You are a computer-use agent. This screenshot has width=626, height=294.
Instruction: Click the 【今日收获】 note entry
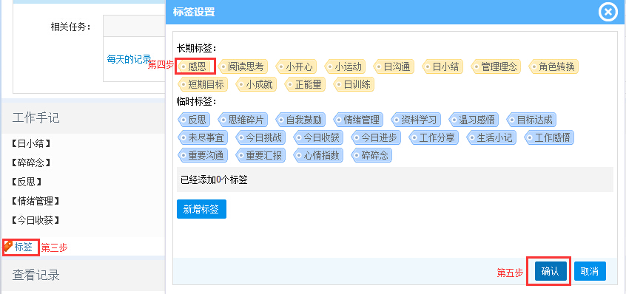click(x=36, y=220)
